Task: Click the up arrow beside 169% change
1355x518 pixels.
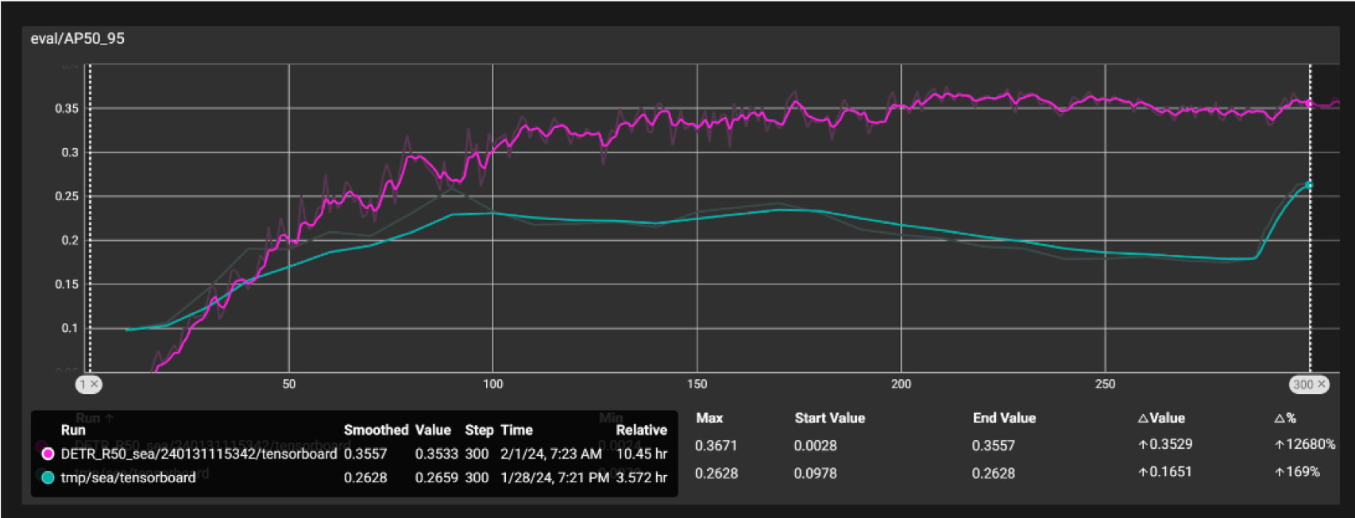Action: point(1280,473)
